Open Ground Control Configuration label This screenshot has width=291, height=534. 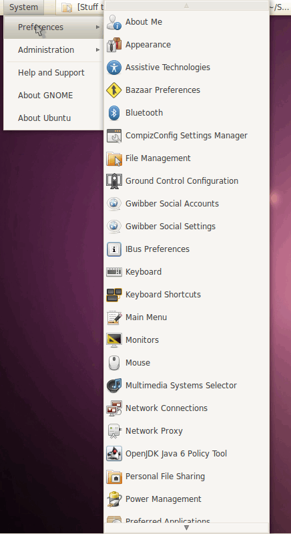[182, 181]
